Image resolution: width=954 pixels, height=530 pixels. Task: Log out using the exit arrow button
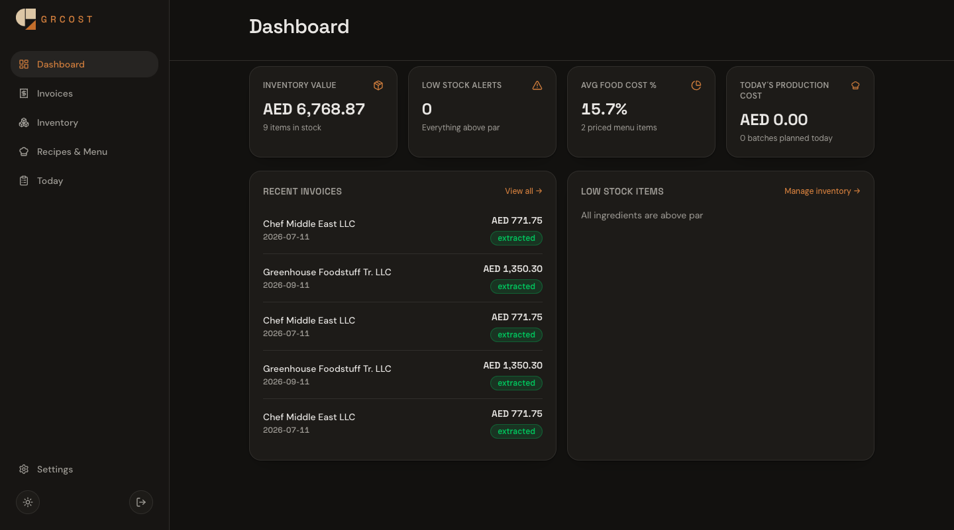coord(141,502)
